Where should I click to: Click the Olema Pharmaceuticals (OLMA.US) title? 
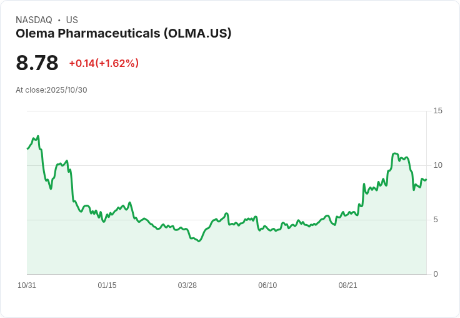click(124, 34)
